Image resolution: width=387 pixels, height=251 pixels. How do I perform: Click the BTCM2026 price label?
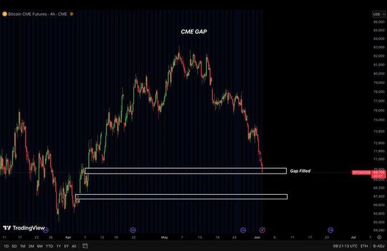coord(361,173)
